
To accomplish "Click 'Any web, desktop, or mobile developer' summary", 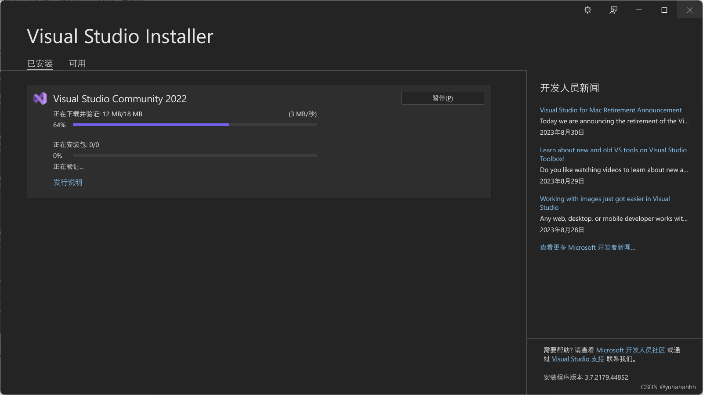I will click(x=614, y=219).
